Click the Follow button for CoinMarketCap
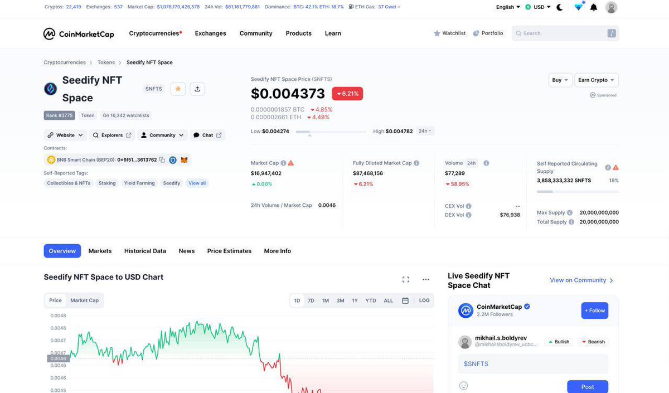Image resolution: width=669 pixels, height=393 pixels. (594, 310)
